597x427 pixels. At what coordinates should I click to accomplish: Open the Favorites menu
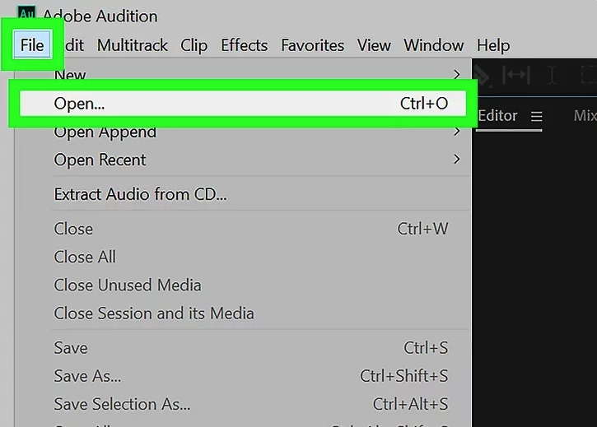tap(312, 45)
